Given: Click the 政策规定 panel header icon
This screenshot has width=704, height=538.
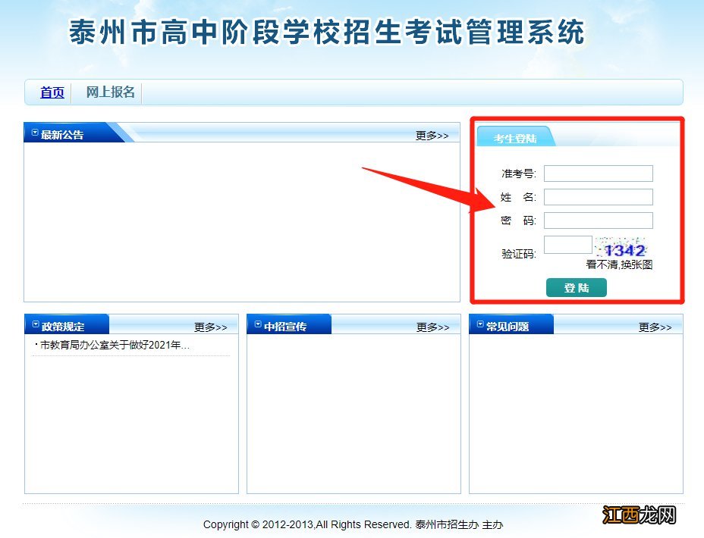Looking at the screenshot, I should 35,325.
